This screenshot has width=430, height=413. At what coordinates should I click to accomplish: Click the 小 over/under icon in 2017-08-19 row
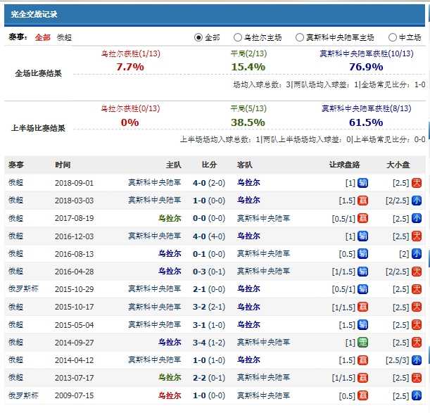[417, 219]
